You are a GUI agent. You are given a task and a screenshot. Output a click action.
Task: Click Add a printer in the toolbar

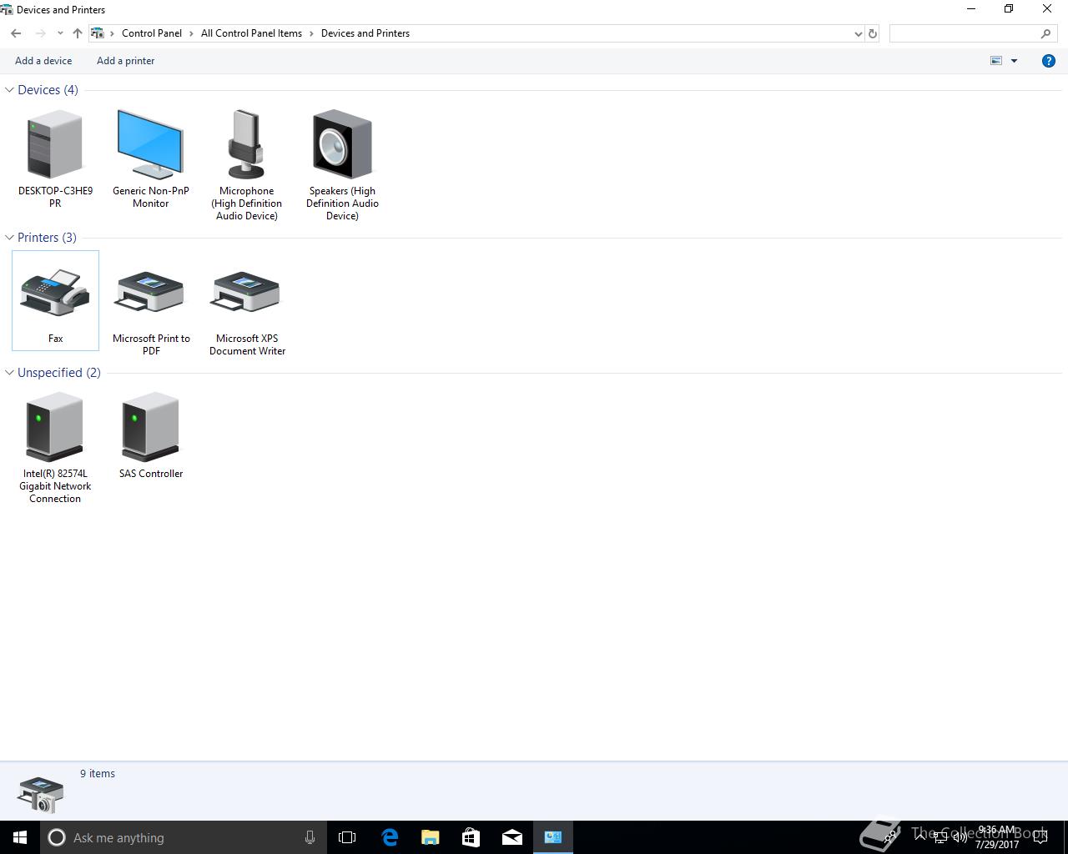coord(125,61)
